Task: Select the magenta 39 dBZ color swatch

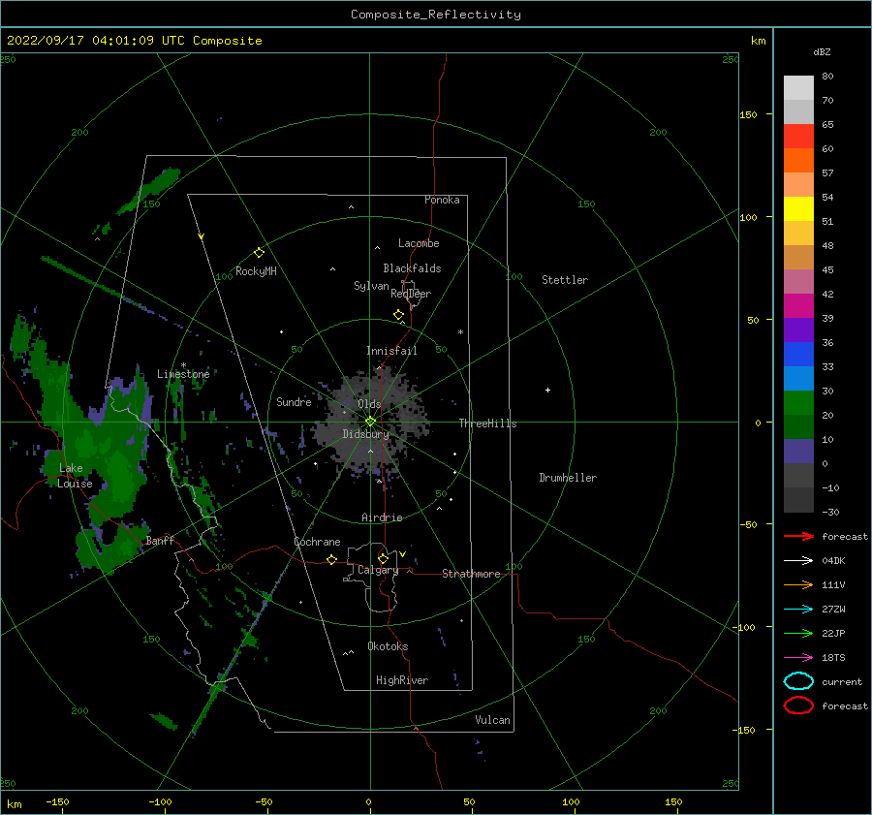Action: 798,306
